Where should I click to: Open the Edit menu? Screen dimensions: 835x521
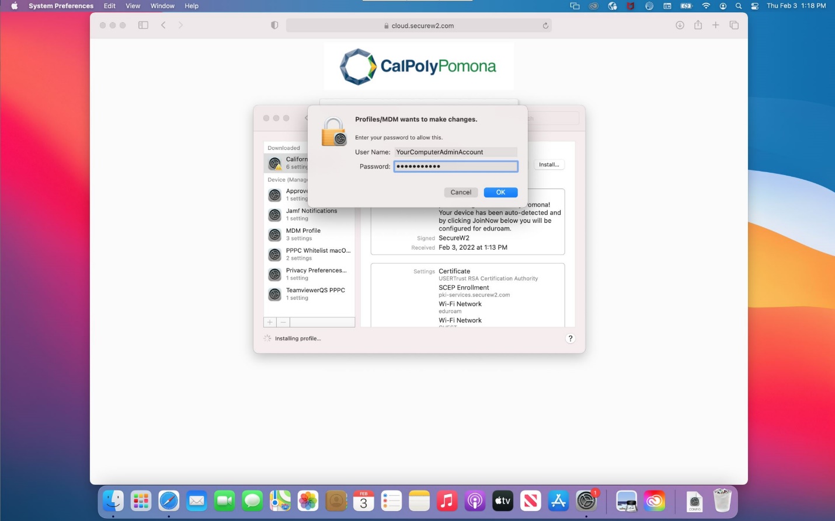click(x=109, y=6)
